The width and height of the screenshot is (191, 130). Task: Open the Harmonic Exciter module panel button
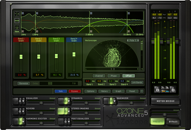(15, 122)
